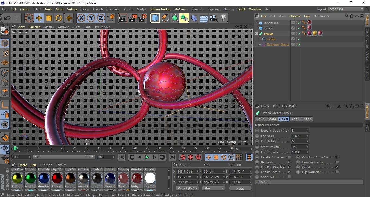
Task: Select the NeoKnot Object in tree
Action: pyautogui.click(x=278, y=45)
